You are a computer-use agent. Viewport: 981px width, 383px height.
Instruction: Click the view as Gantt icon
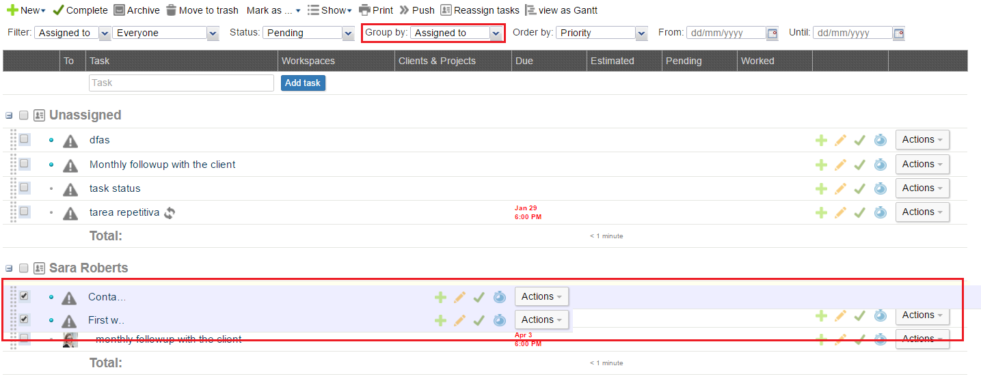point(530,10)
